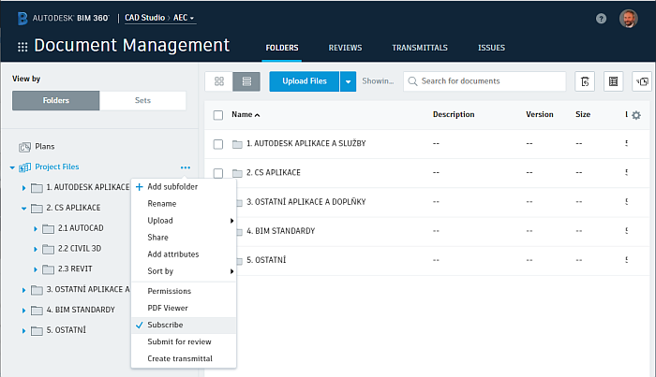The height and width of the screenshot is (377, 656).
Task: Open list folder 3. OSTATNÍ APLIKACE A DOPLŇKY
Action: (x=306, y=202)
